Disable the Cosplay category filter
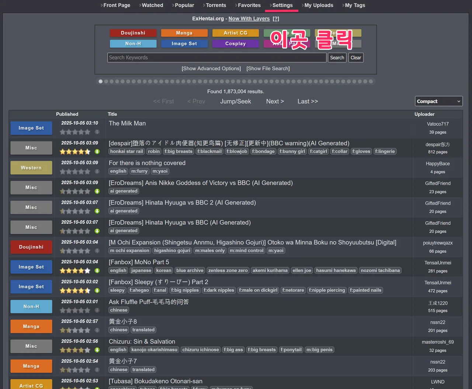 click(235, 43)
